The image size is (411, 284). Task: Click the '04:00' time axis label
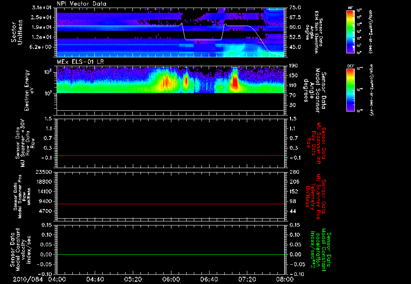(x=57, y=279)
